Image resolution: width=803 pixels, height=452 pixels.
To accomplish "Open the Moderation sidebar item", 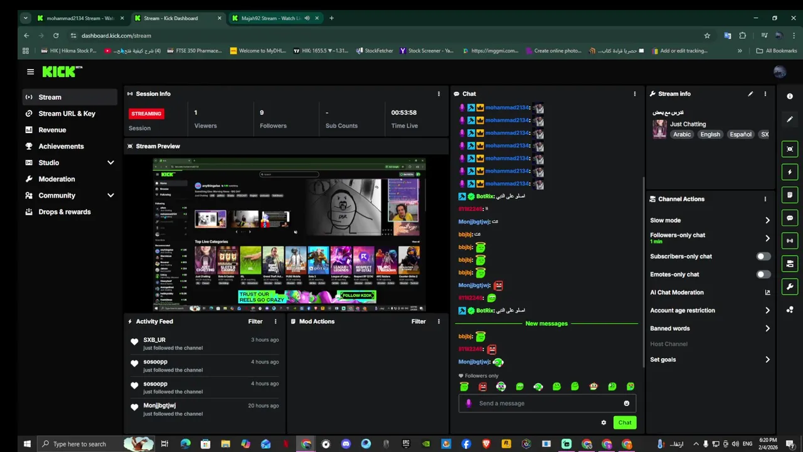I will [x=70, y=179].
